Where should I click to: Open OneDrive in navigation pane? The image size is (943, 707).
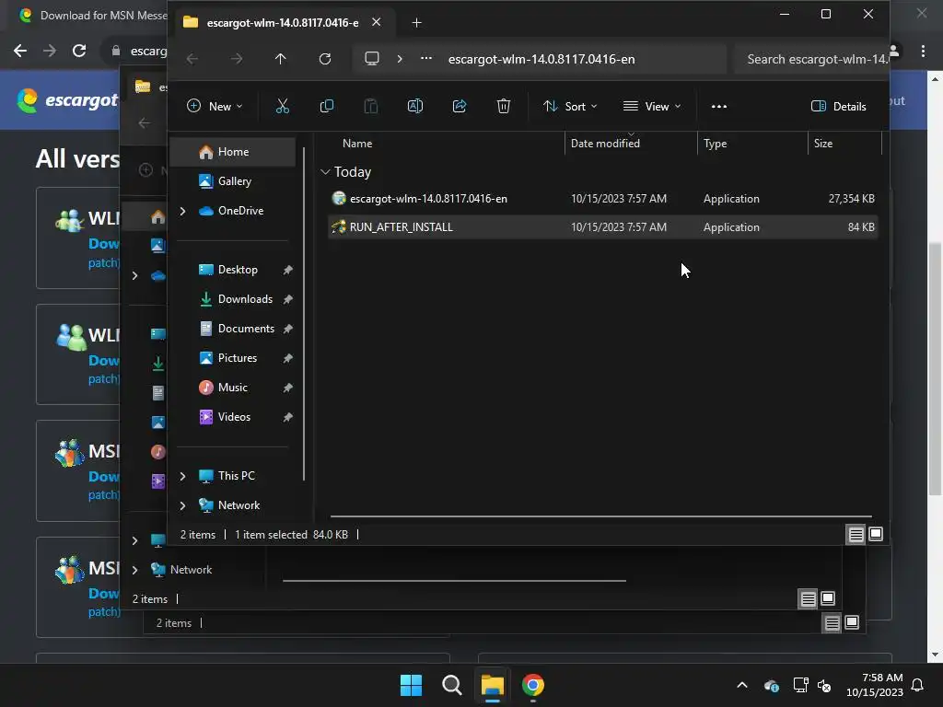coord(240,211)
